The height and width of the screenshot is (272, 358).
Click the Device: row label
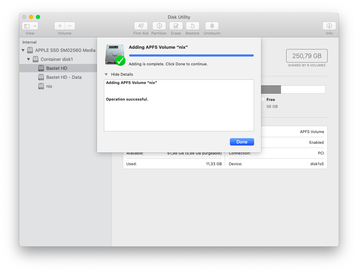click(235, 164)
